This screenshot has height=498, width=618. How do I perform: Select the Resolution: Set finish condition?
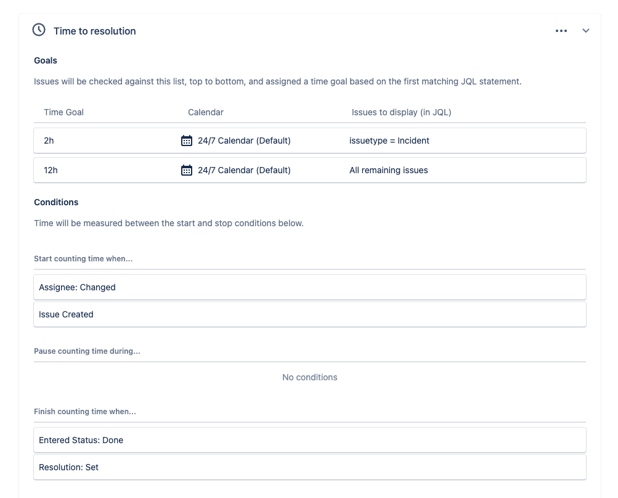point(68,467)
